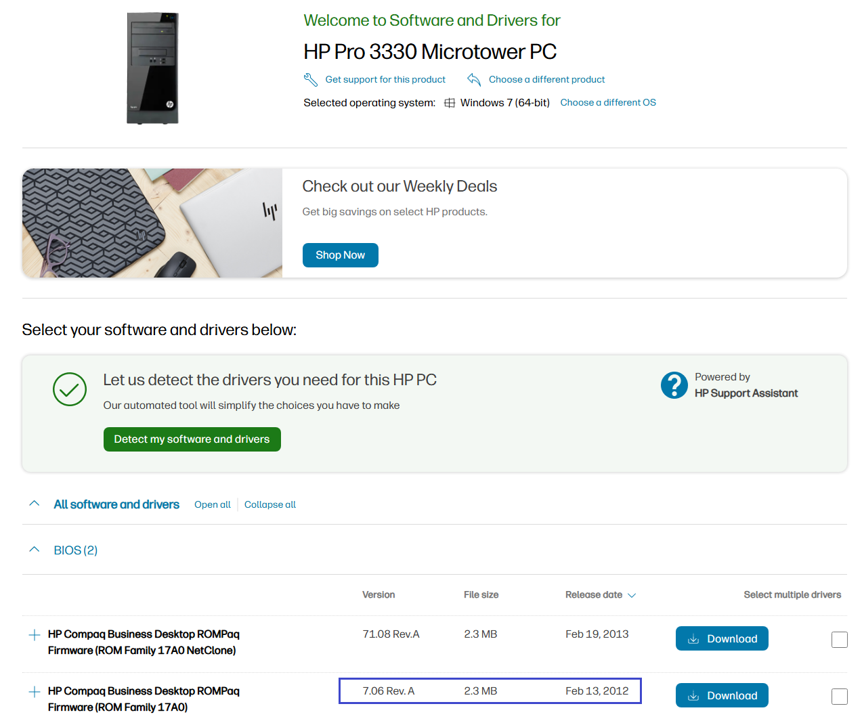Tick the checkbox for 7.06 Rev.A firmware
The height and width of the screenshot is (723, 864).
tap(840, 696)
